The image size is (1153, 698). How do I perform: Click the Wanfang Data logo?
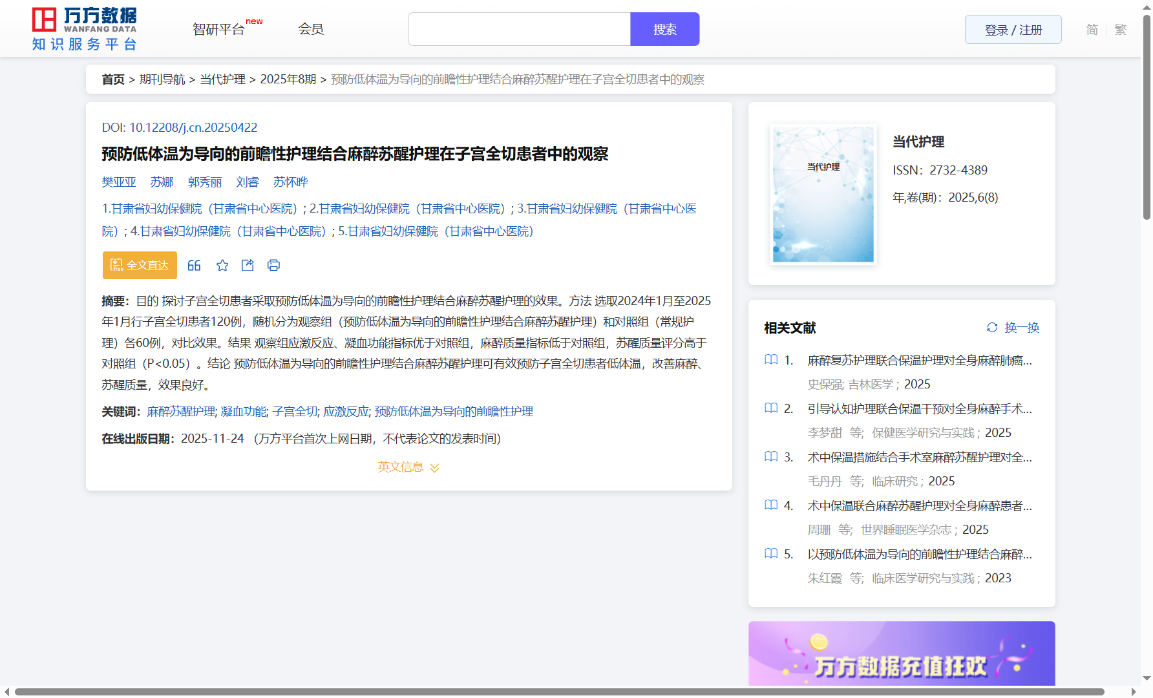point(85,29)
